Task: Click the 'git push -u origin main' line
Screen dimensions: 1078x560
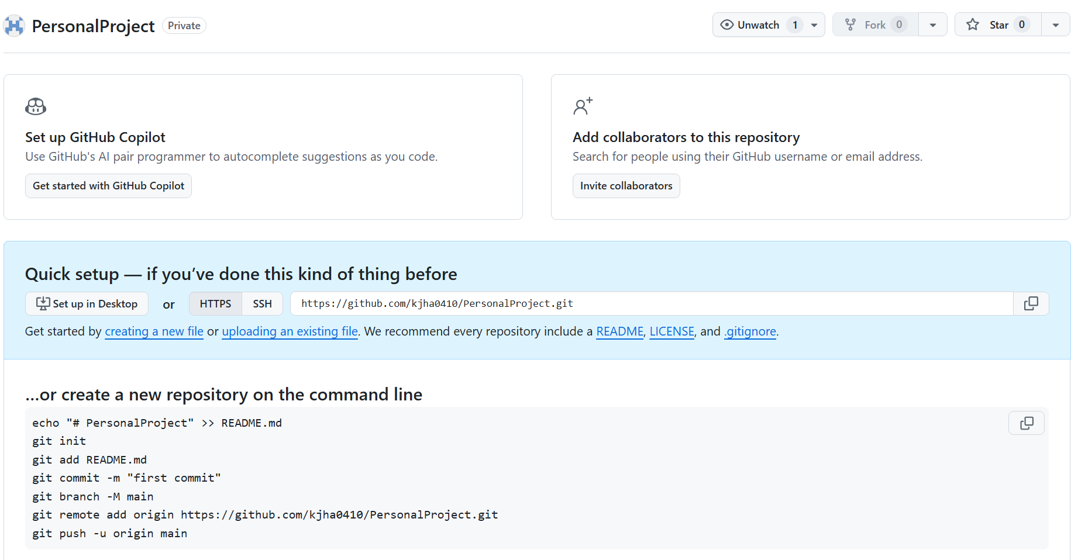Action: [x=110, y=534]
